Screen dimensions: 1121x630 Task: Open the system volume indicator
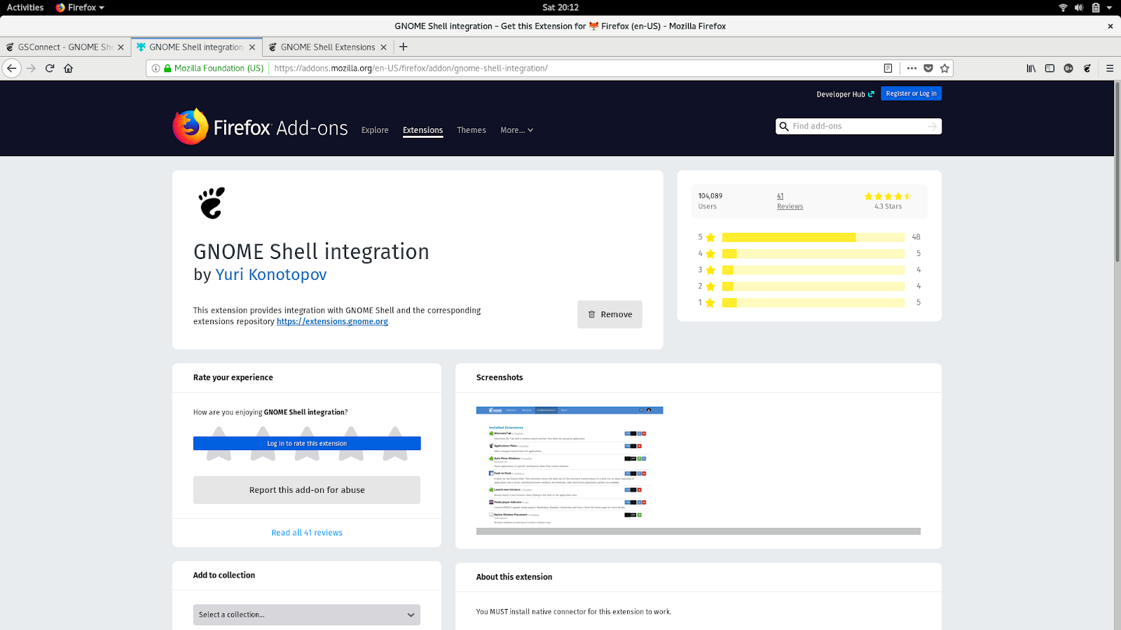1079,8
